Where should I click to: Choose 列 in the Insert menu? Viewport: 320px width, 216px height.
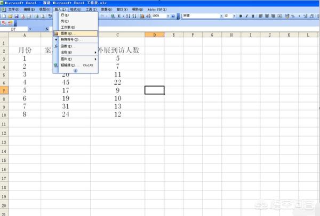pos(76,21)
